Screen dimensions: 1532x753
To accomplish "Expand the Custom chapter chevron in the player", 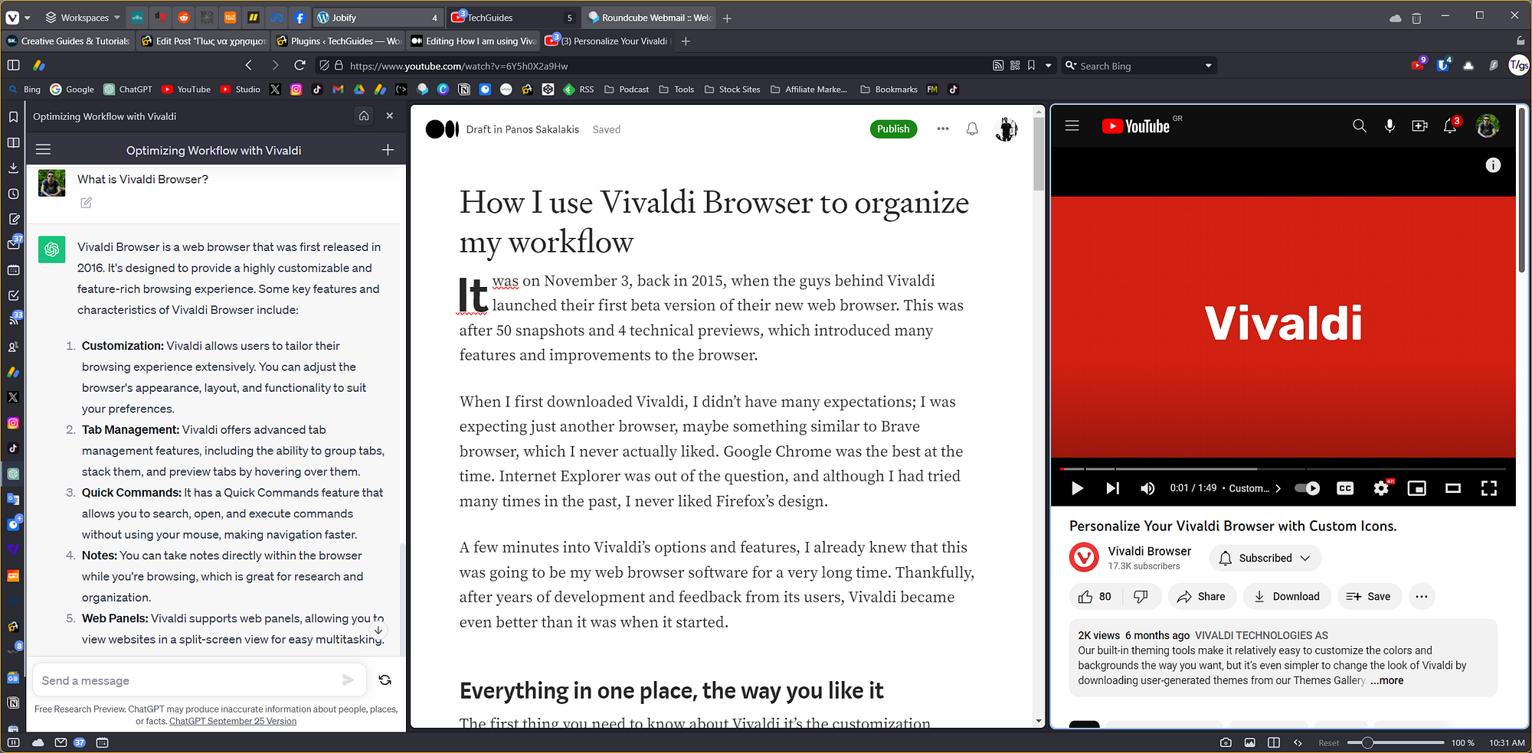I will click(x=1278, y=488).
